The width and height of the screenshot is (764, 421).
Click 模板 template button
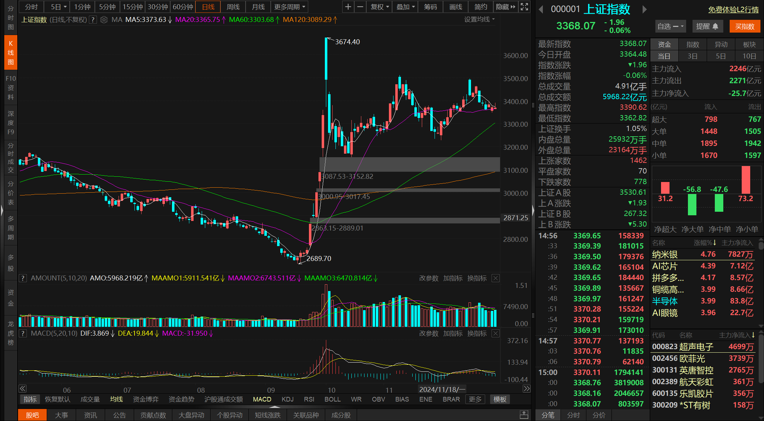(x=500, y=399)
